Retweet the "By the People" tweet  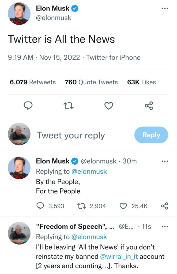pos(80,206)
